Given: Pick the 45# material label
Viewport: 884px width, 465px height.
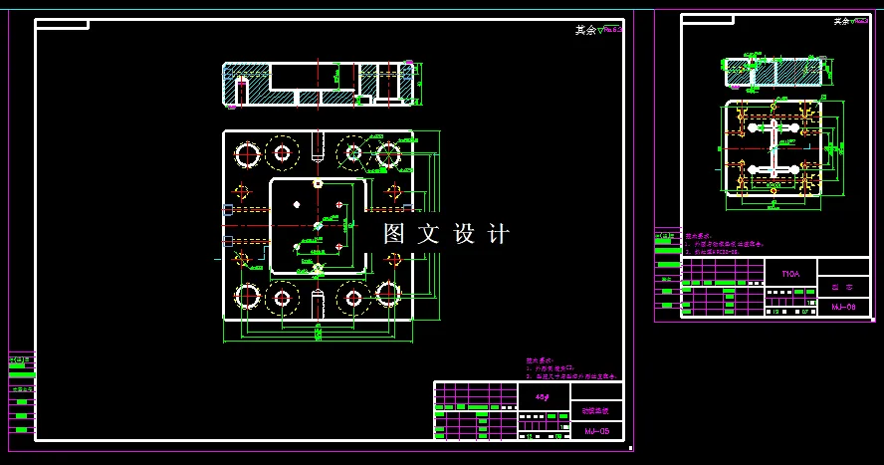Looking at the screenshot, I should (543, 397).
